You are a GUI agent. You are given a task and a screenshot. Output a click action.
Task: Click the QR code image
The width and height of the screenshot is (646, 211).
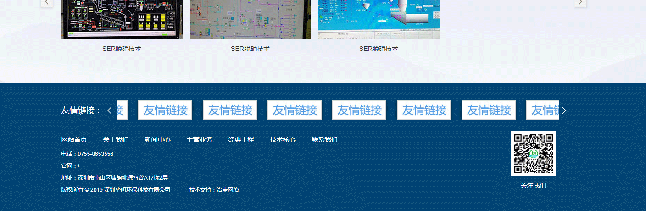(534, 154)
